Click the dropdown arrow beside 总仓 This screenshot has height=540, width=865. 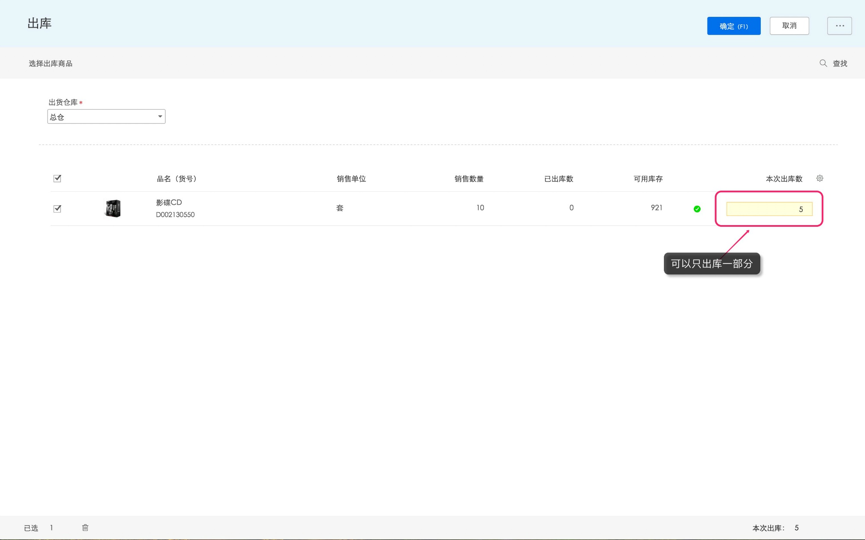(160, 117)
